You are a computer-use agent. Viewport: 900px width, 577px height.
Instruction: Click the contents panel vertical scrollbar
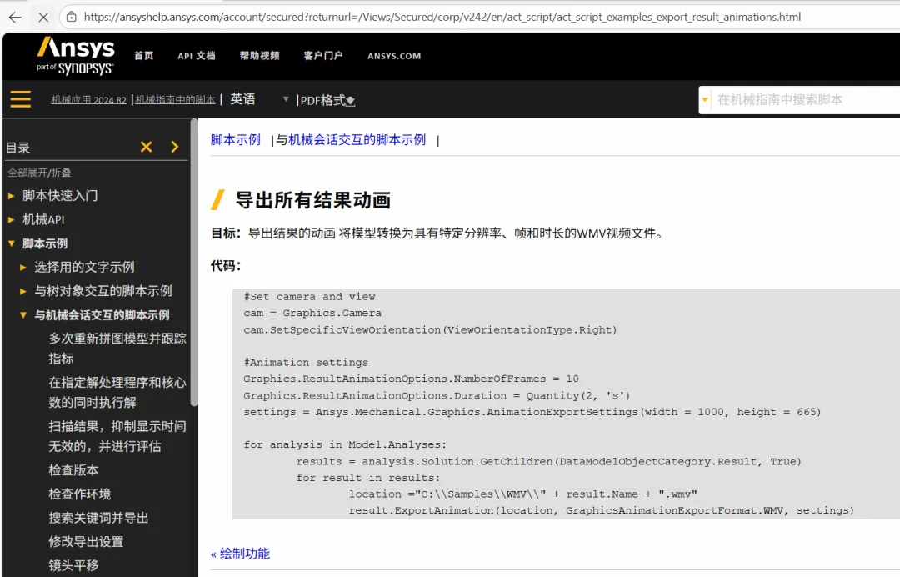[194, 263]
